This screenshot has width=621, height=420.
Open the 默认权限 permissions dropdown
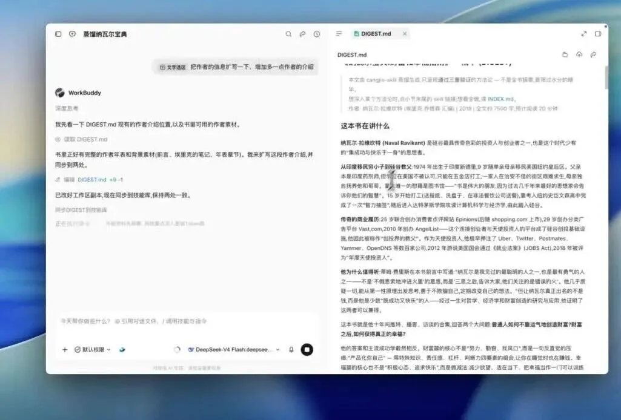(93, 350)
